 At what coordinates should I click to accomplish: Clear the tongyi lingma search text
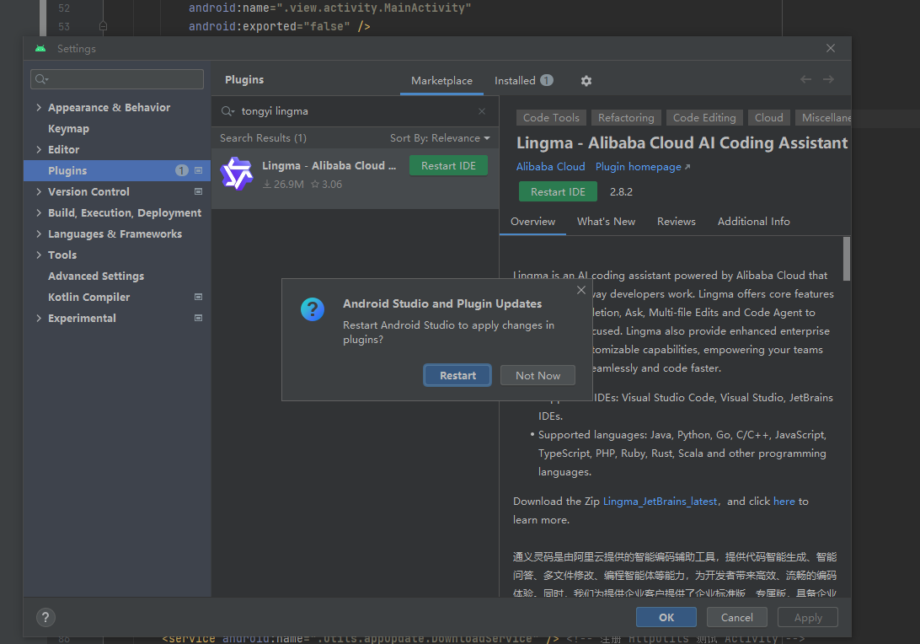482,111
